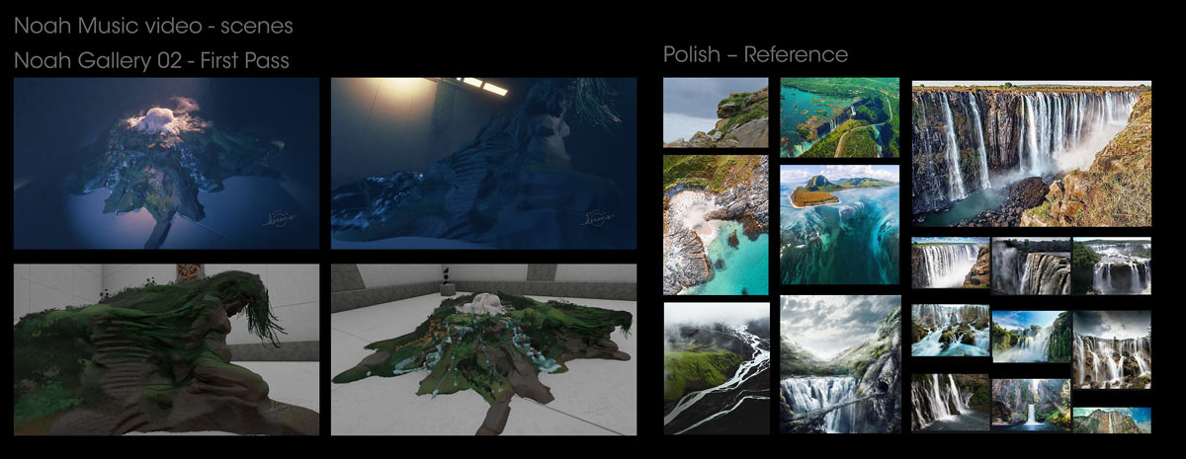1186x459 pixels.
Task: Click the 'Polish – Reference' heading
Action: point(755,53)
